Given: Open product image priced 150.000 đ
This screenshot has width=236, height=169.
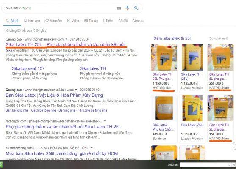Looking at the screenshot, I should point(220,108).
